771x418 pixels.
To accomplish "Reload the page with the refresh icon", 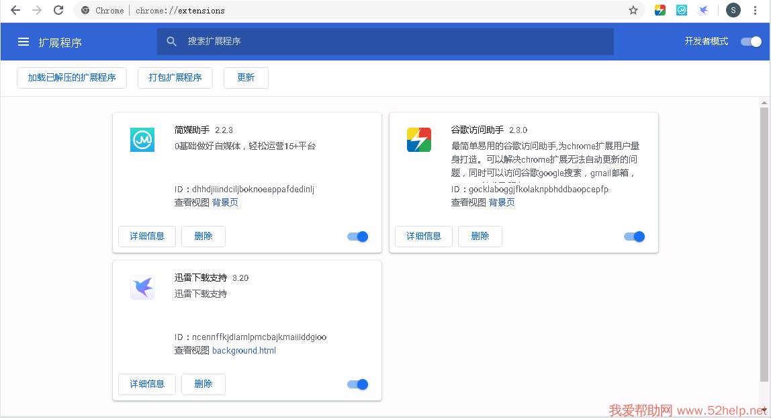I will click(58, 10).
